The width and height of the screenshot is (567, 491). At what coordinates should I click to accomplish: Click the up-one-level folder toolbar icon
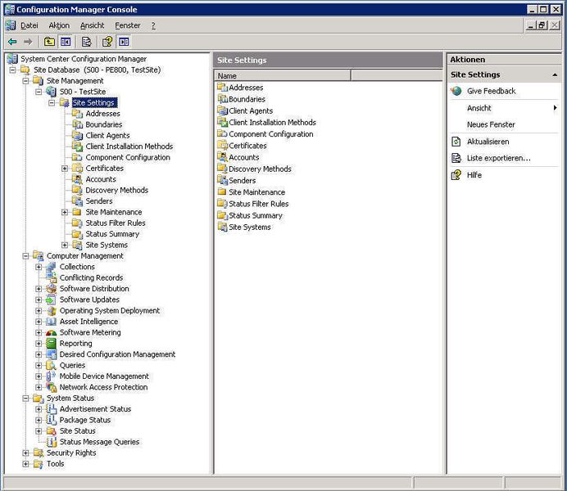pyautogui.click(x=49, y=42)
